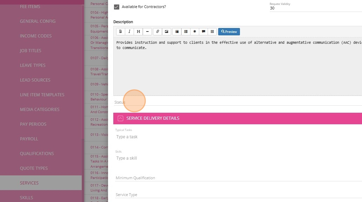The width and height of the screenshot is (362, 202).
Task: Select Services in sidebar
Action: point(41,183)
